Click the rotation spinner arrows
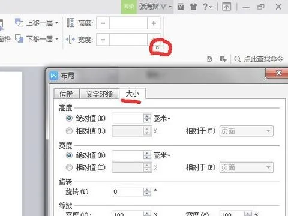 tap(147, 192)
